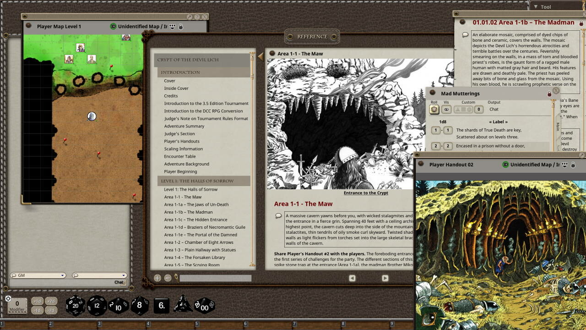This screenshot has height=330, width=586.
Task: Select the d8 die
Action: 140,306
